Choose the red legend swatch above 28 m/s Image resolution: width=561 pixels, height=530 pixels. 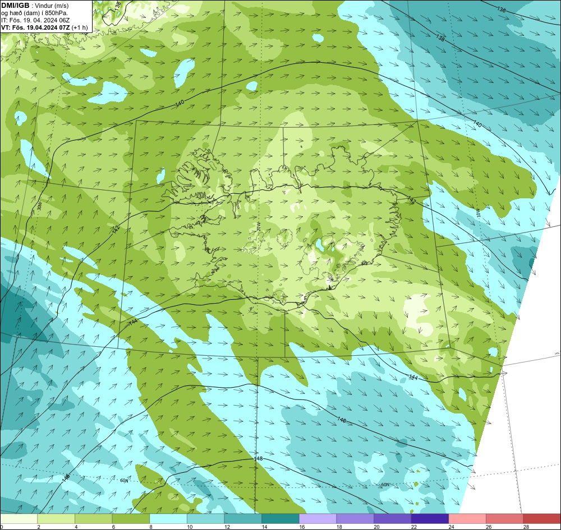[x=542, y=518]
